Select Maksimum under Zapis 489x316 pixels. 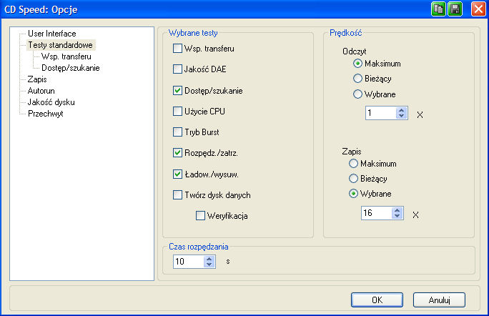(x=353, y=164)
